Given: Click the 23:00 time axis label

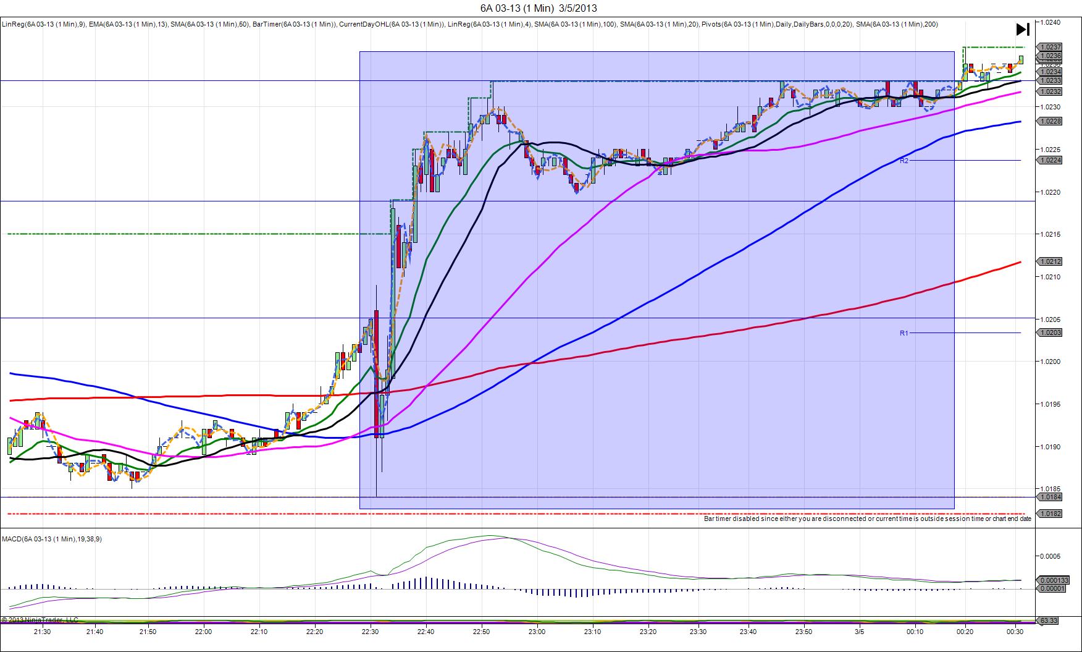Looking at the screenshot, I should (537, 632).
